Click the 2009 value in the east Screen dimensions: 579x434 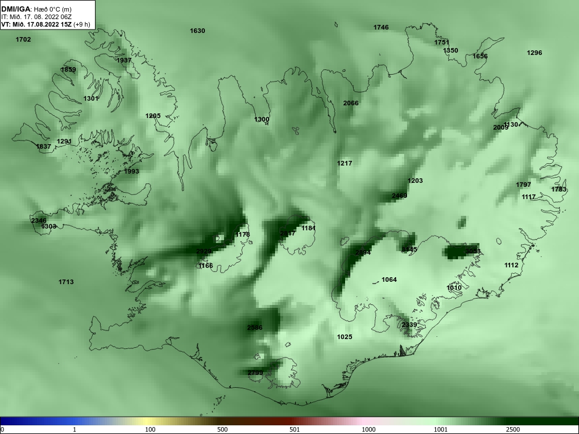point(501,127)
